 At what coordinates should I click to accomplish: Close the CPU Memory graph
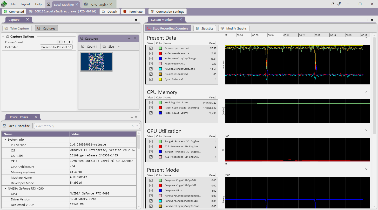366,92
